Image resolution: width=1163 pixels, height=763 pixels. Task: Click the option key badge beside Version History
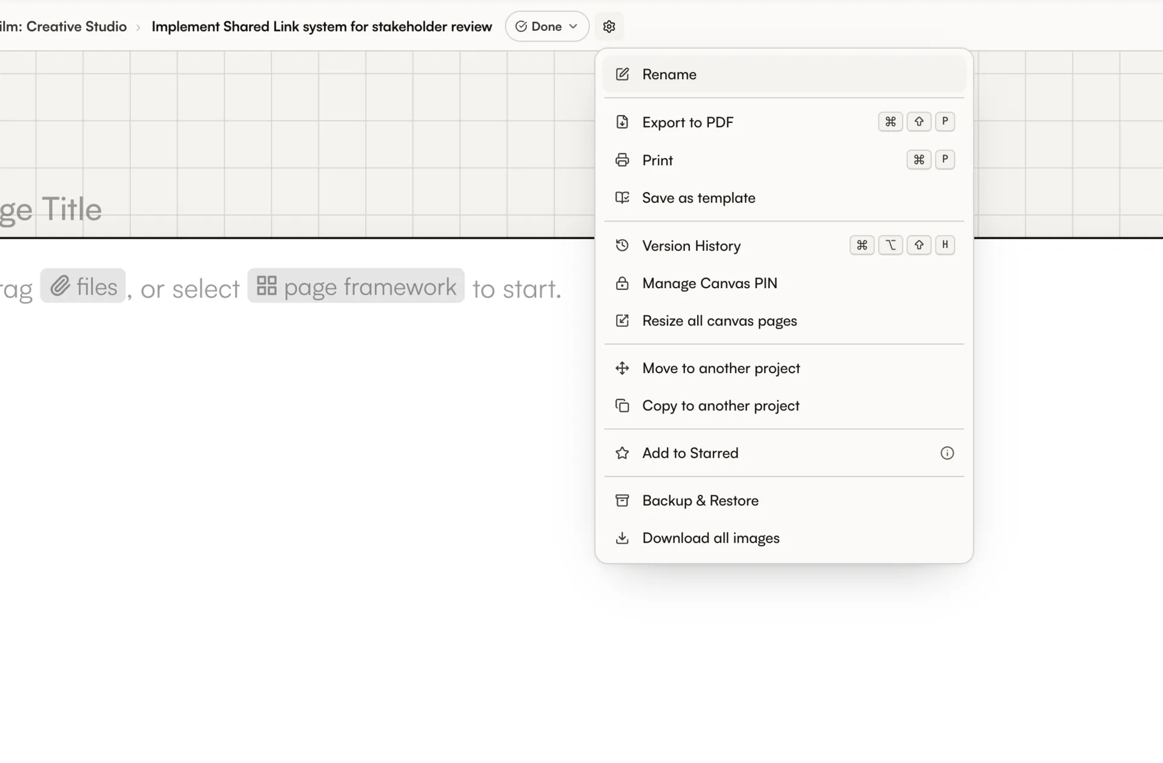(x=890, y=245)
